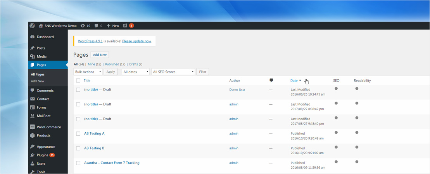Sort pages by the Date column header
Image resolution: width=430 pixels, height=174 pixels.
tap(294, 80)
